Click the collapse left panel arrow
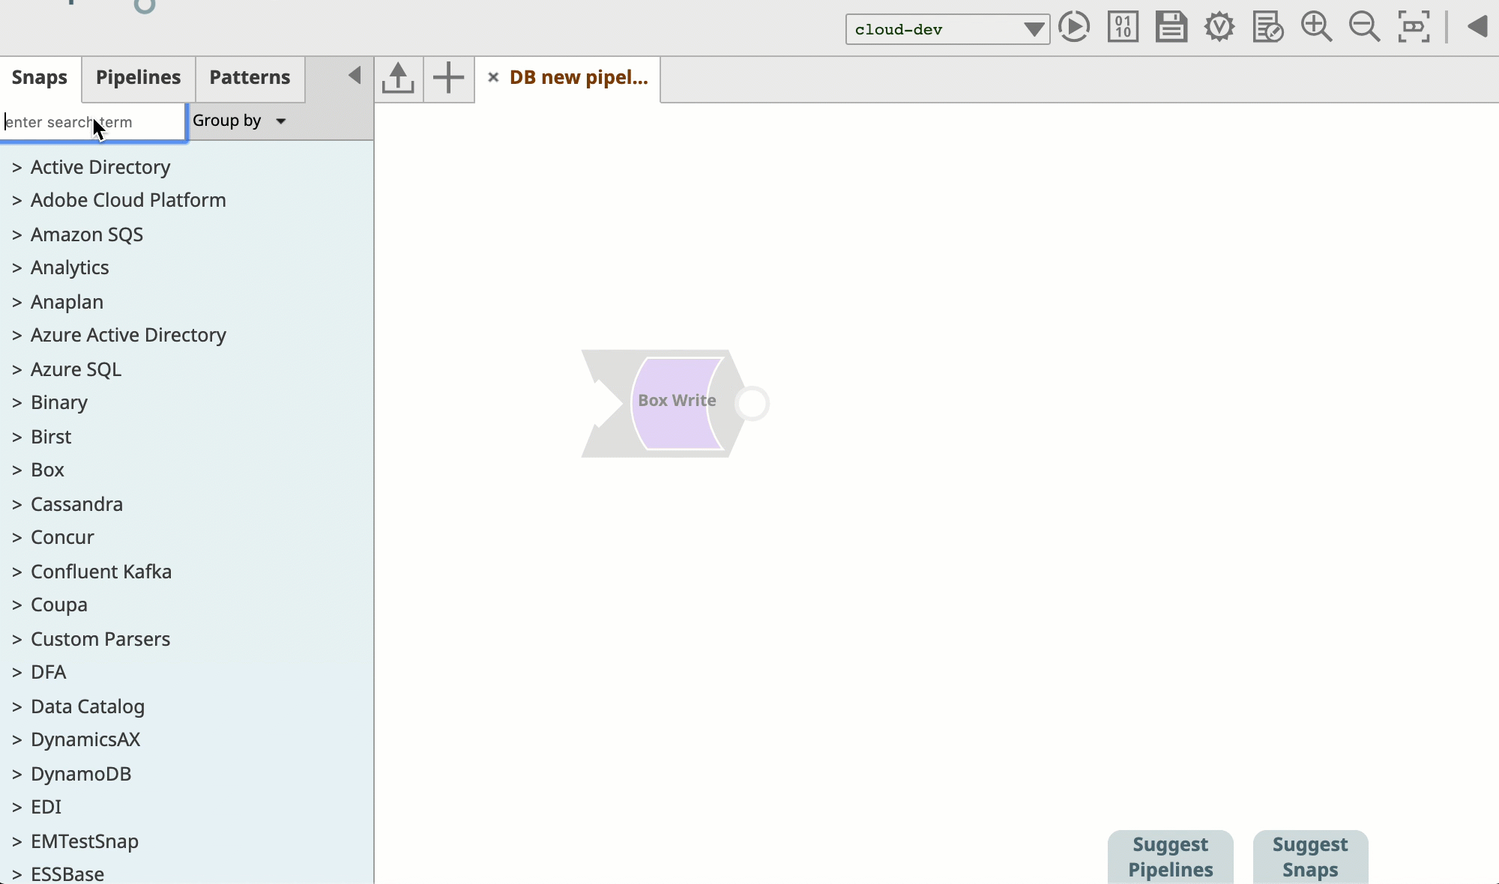Viewport: 1499px width, 884px height. pyautogui.click(x=355, y=76)
